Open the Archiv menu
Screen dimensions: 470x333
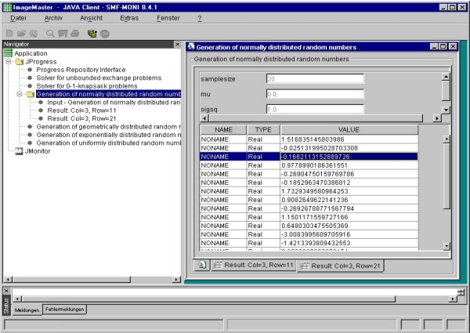54,16
